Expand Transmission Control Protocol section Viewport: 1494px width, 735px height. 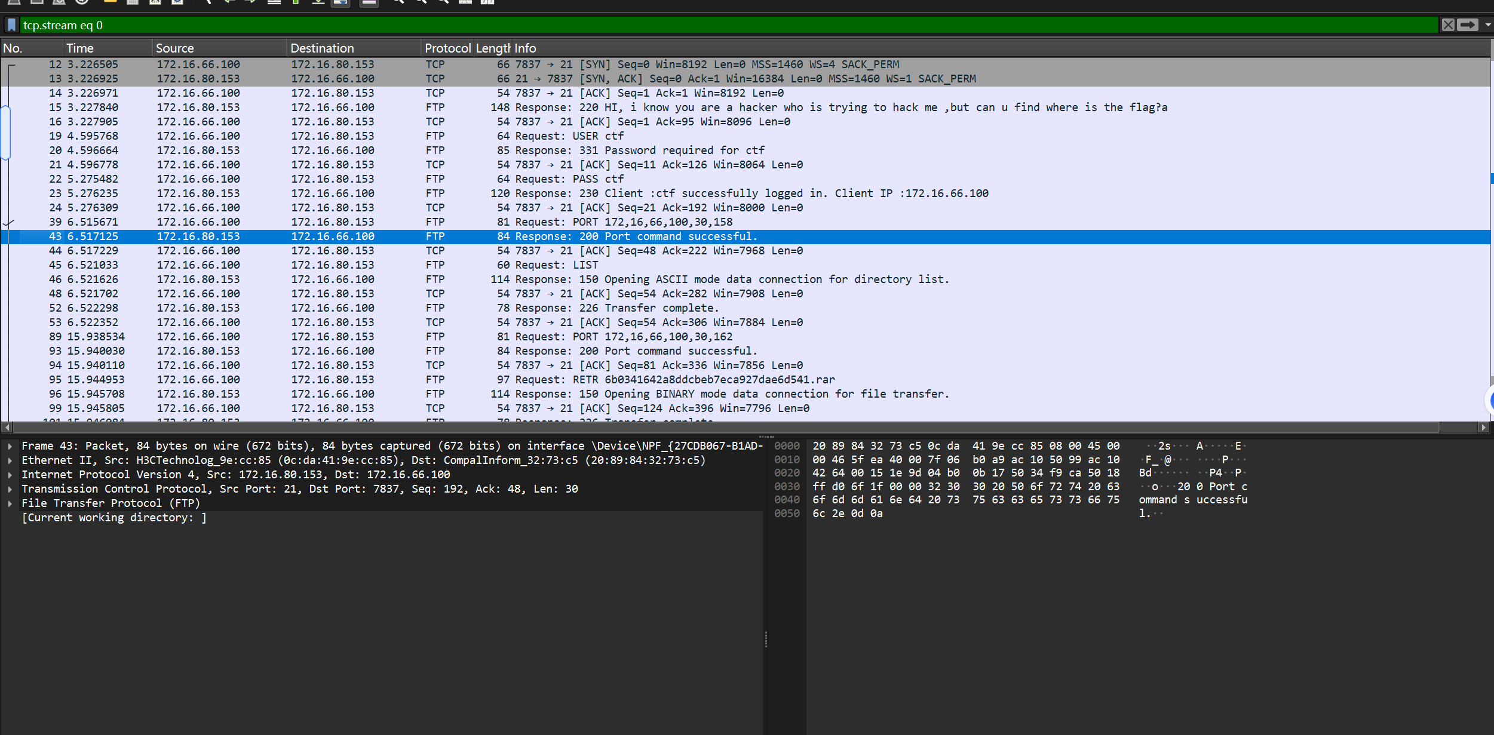click(10, 489)
